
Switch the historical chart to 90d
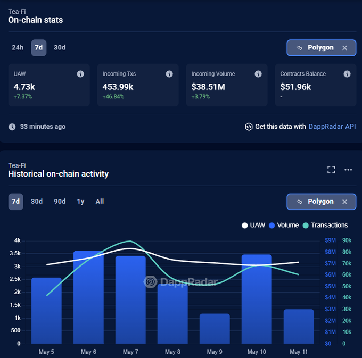(x=60, y=202)
